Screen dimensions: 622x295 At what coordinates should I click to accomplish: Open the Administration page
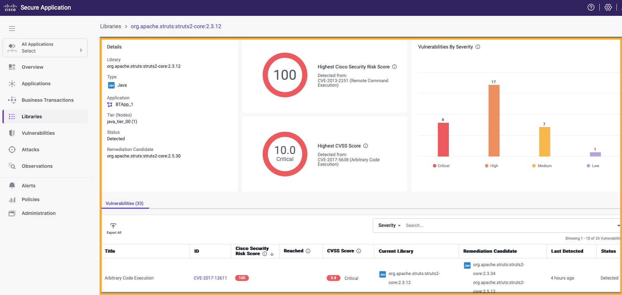(39, 213)
